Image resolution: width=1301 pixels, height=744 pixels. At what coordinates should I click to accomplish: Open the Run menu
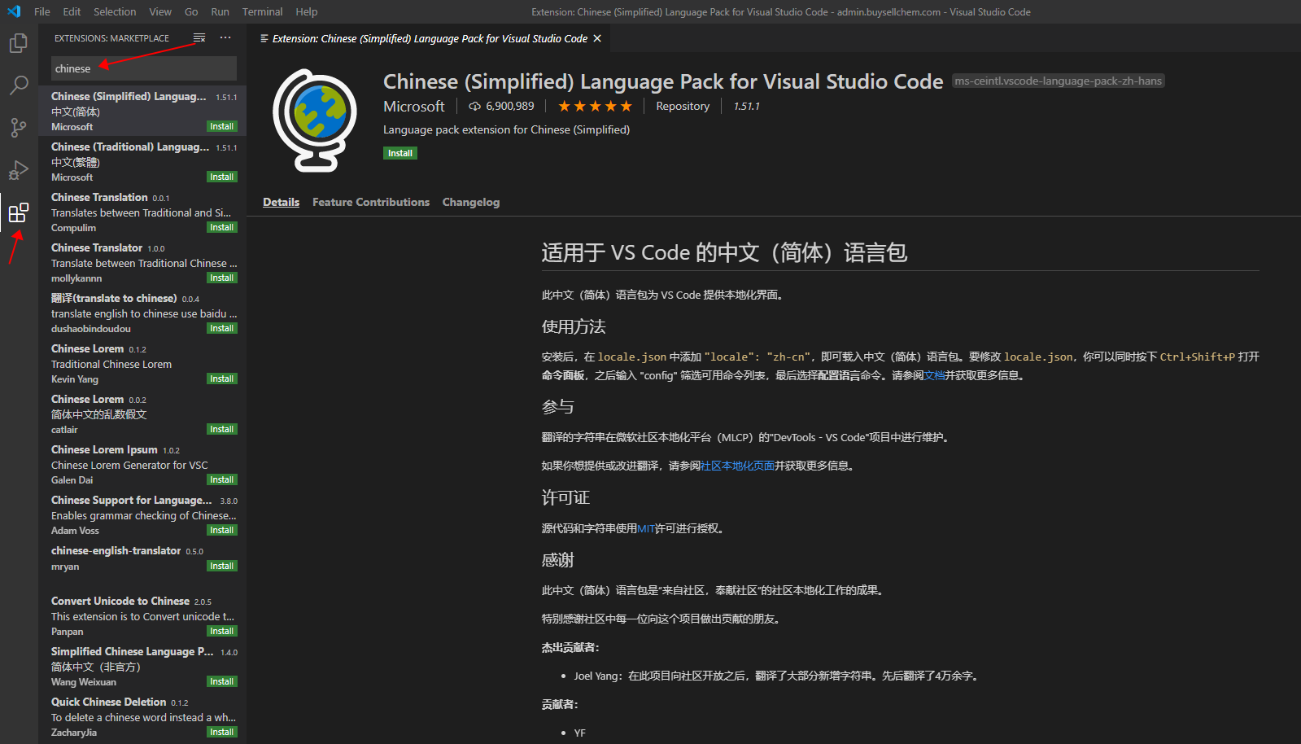(x=220, y=11)
